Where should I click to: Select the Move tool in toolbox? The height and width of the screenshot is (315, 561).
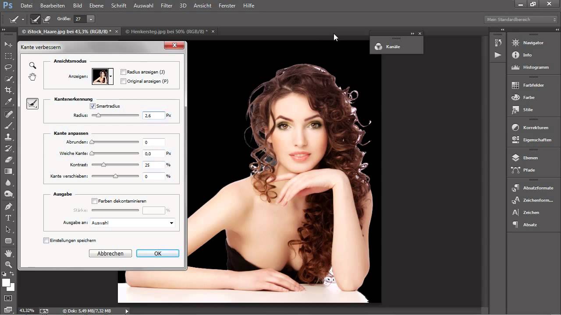pos(8,45)
